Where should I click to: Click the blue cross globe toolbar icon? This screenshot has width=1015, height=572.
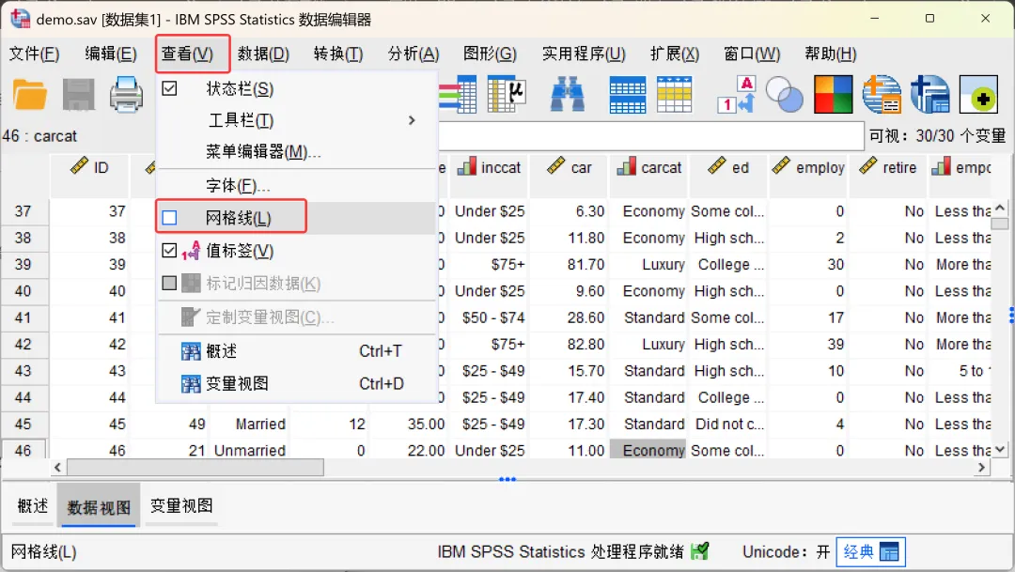click(929, 95)
